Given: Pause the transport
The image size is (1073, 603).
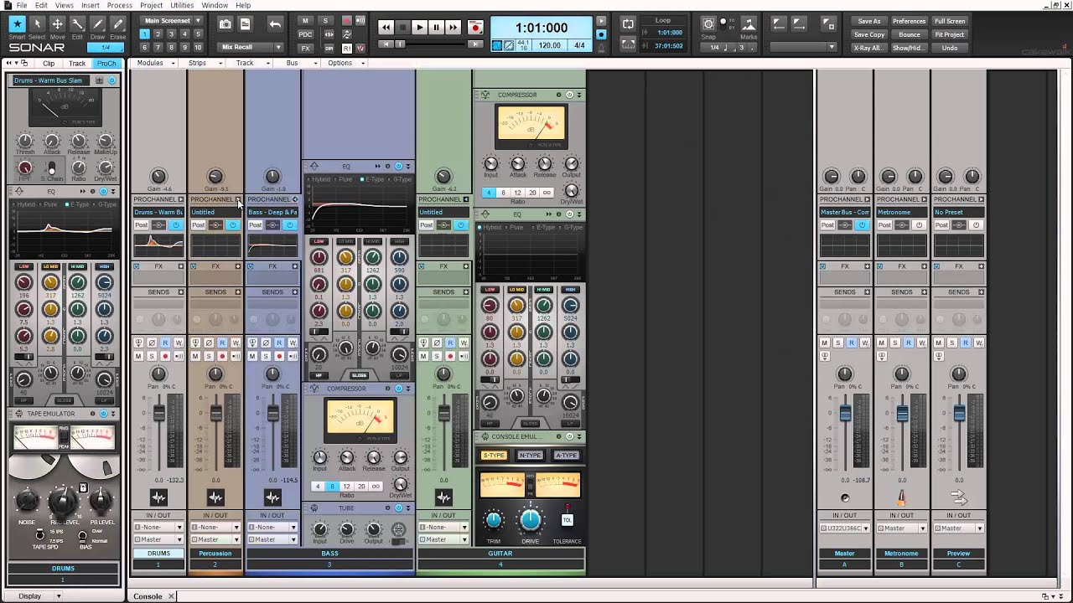Looking at the screenshot, I should (436, 28).
